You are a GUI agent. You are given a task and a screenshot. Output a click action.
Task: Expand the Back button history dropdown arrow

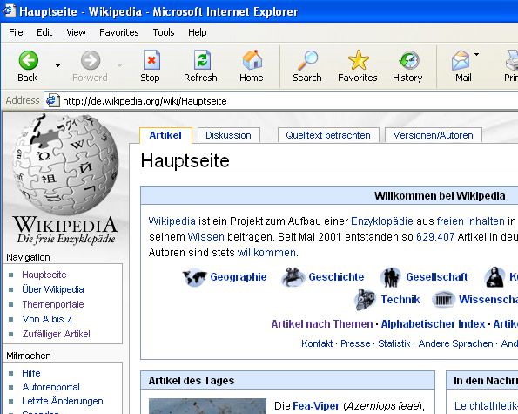[x=57, y=65]
